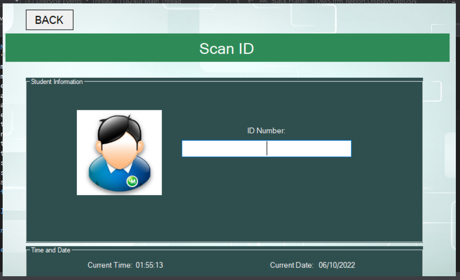Image resolution: width=460 pixels, height=280 pixels.
Task: Click the BACK button
Action: (x=49, y=20)
